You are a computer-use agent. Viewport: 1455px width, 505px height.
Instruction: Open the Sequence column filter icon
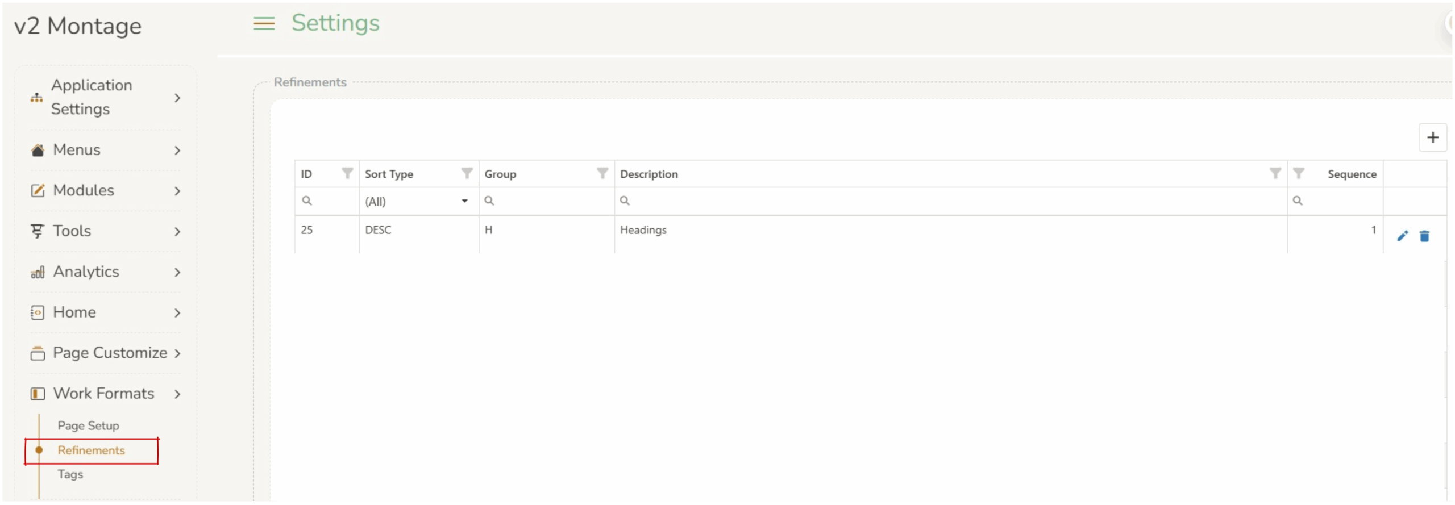1299,173
